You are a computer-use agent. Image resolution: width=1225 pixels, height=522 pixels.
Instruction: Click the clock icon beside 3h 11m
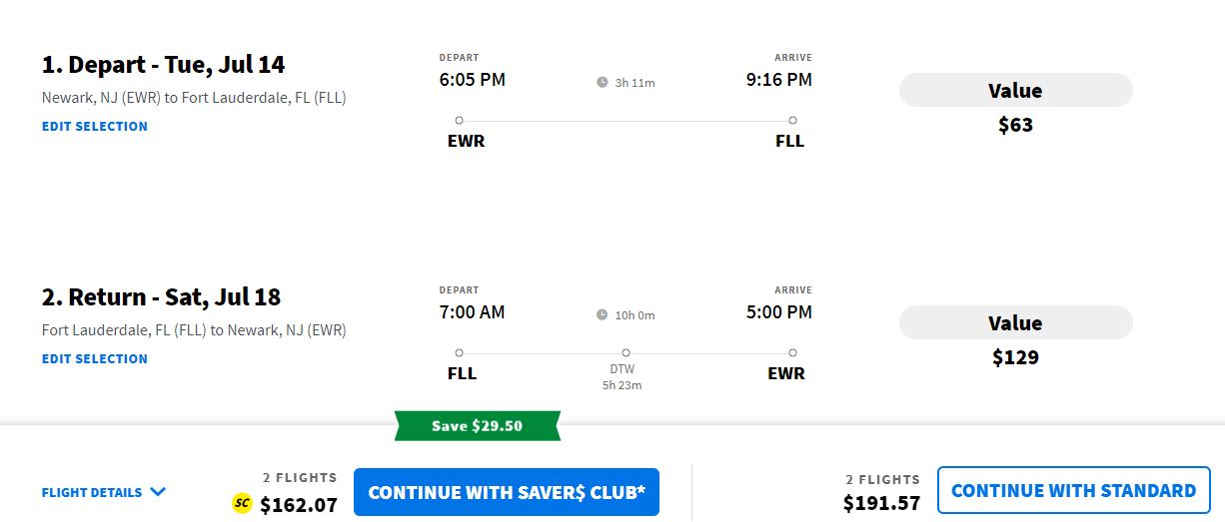click(x=603, y=82)
